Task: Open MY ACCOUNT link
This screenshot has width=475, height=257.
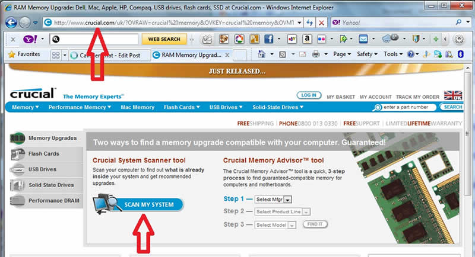Action: pos(375,97)
